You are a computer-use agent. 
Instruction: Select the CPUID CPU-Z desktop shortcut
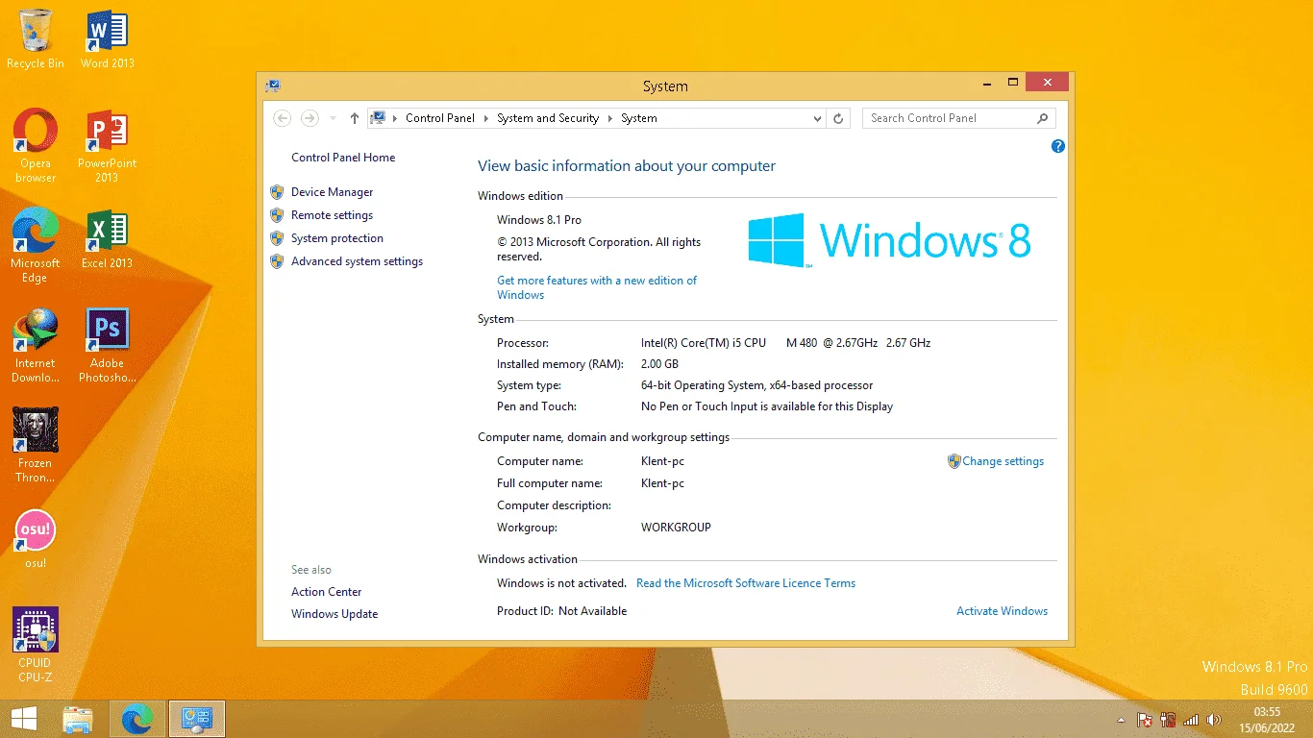tap(36, 645)
